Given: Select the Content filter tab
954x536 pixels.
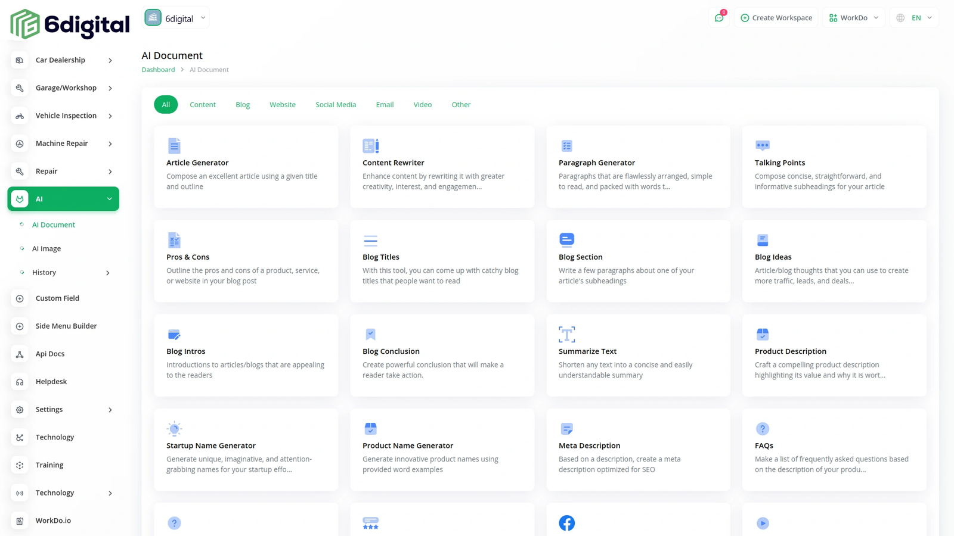Looking at the screenshot, I should pos(203,105).
